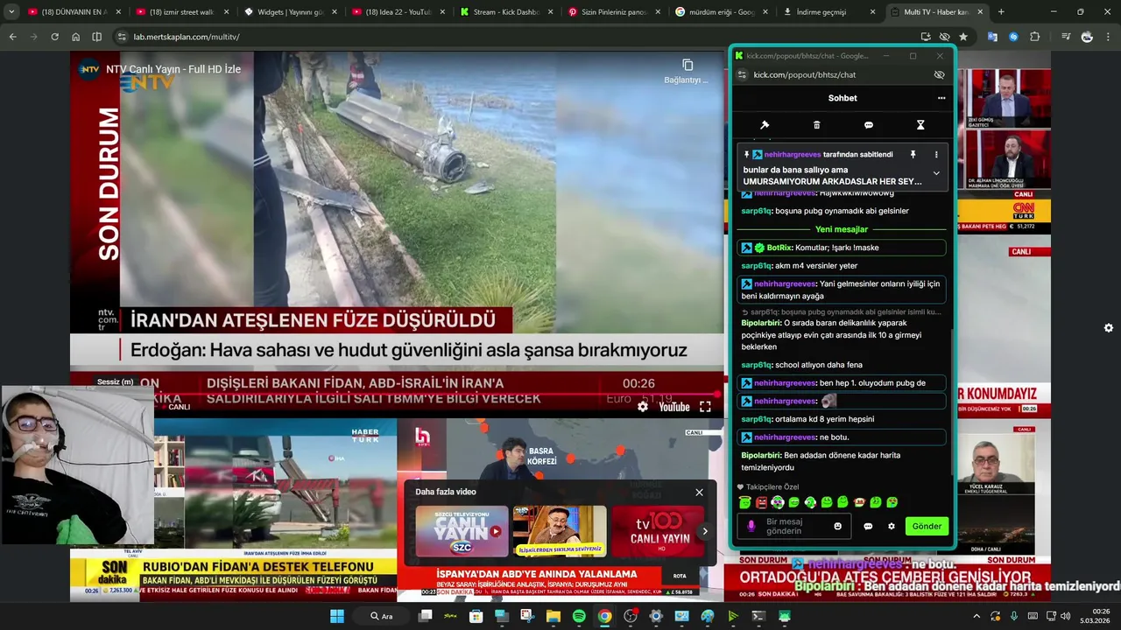Show hidden system tray icons
Screen dimensions: 1121x630
(x=976, y=616)
